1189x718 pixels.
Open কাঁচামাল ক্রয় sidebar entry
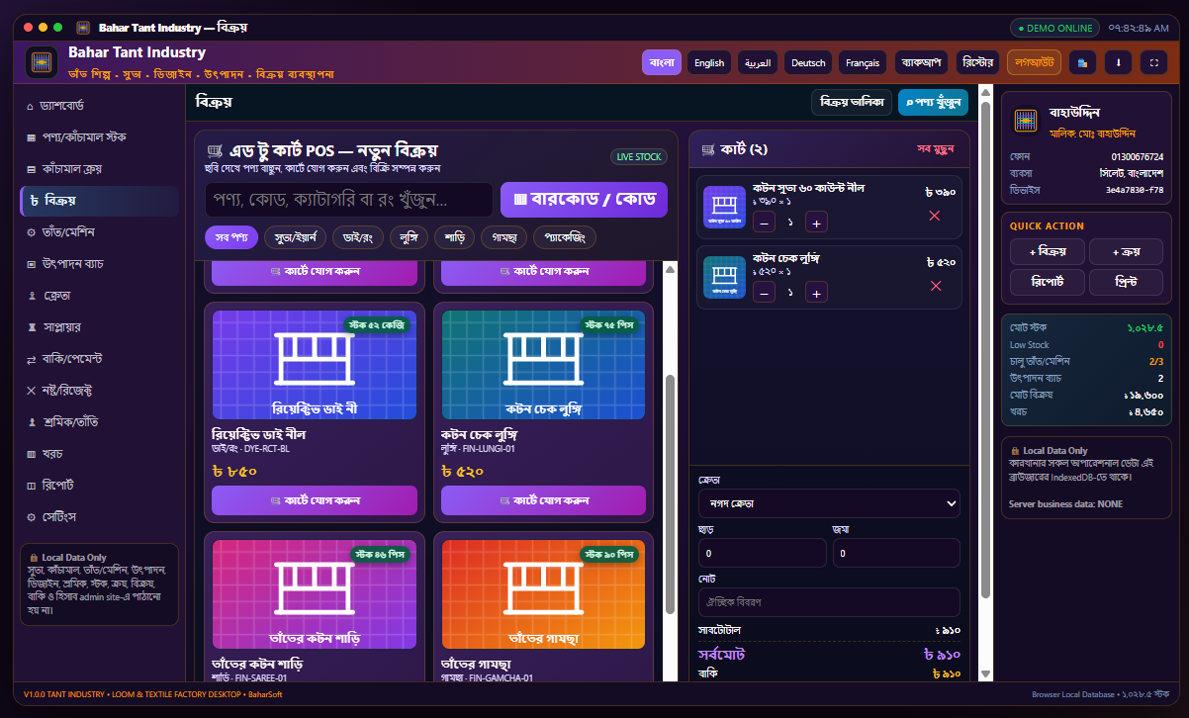pyautogui.click(x=99, y=169)
